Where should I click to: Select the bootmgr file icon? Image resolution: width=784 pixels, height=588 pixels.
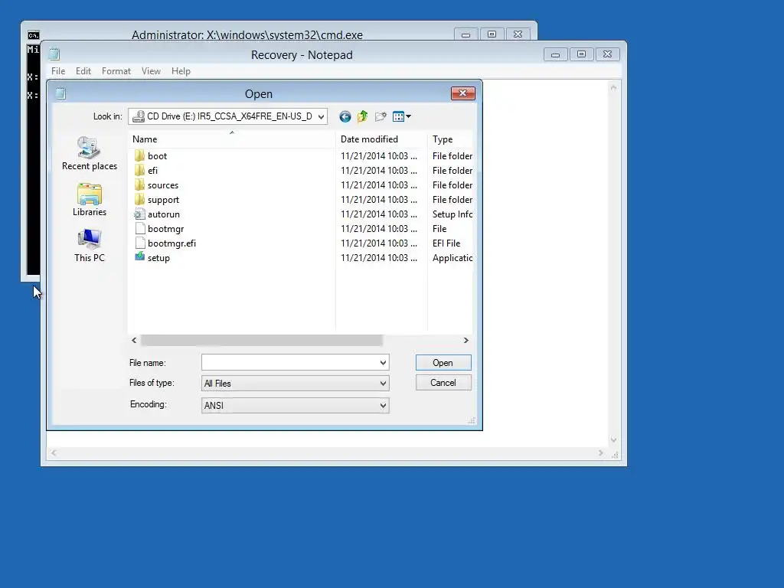click(140, 228)
